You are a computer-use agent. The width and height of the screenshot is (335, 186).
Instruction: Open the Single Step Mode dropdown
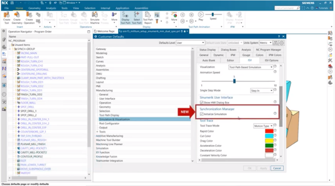pos(262,91)
